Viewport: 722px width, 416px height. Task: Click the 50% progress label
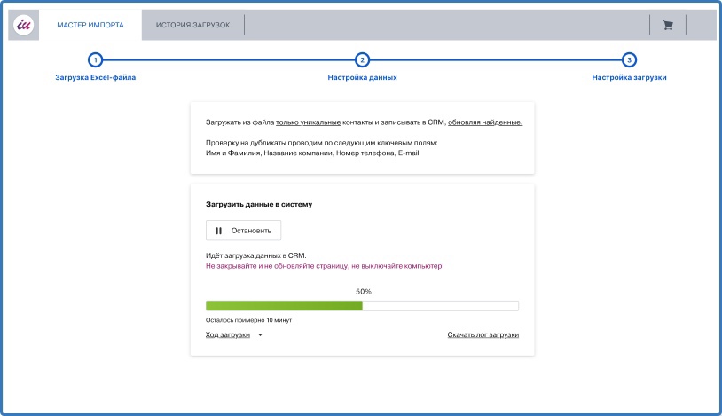click(x=364, y=292)
